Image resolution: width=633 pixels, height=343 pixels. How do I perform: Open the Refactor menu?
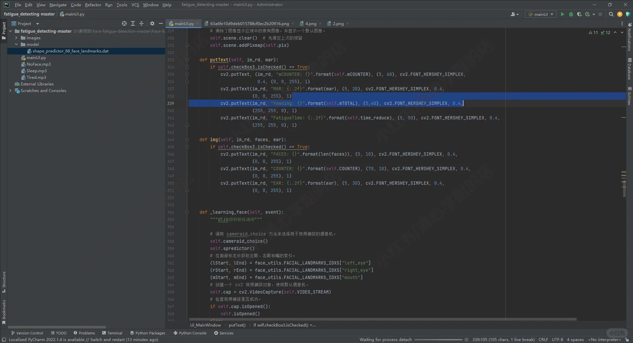(93, 5)
